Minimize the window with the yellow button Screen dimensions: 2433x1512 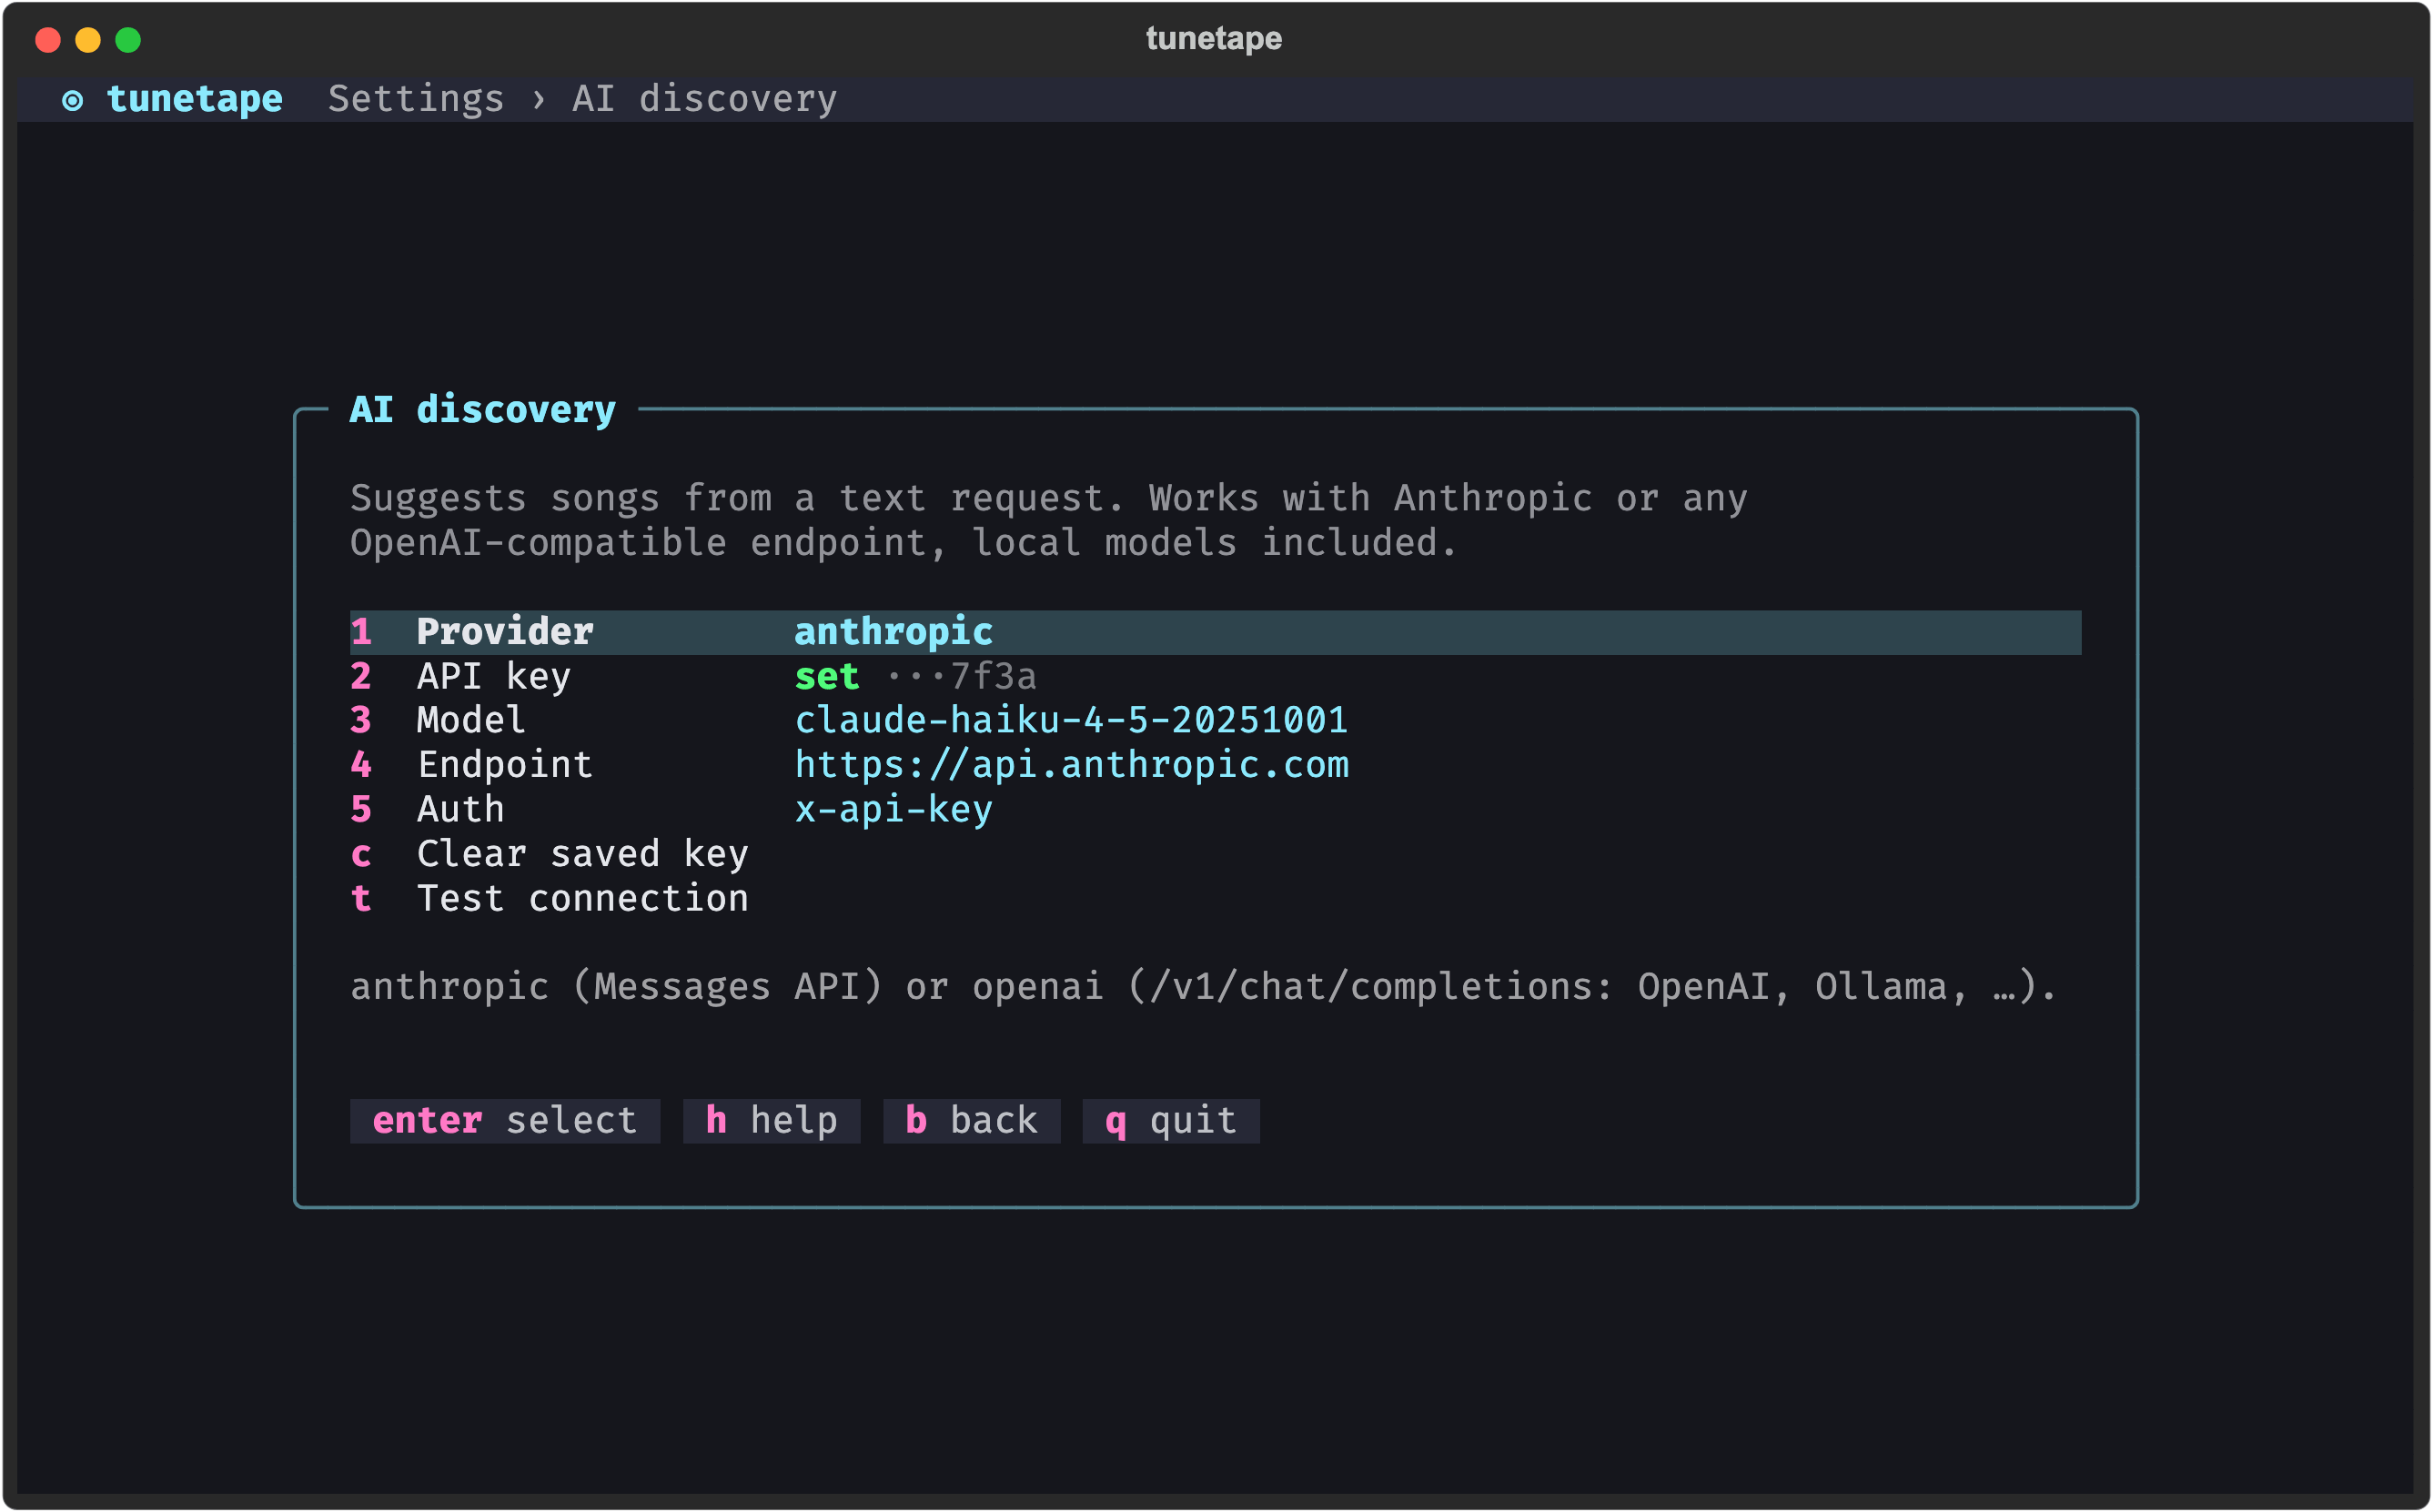coord(88,40)
